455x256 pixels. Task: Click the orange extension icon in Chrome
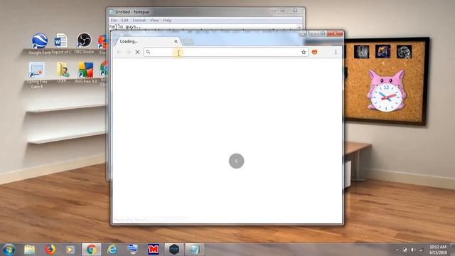(x=314, y=52)
